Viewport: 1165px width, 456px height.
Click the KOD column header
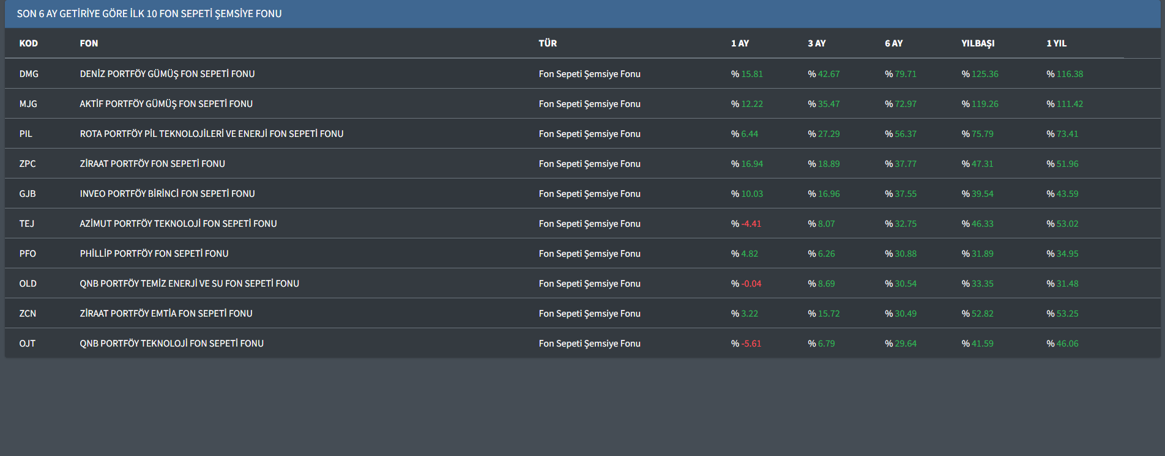tap(29, 43)
